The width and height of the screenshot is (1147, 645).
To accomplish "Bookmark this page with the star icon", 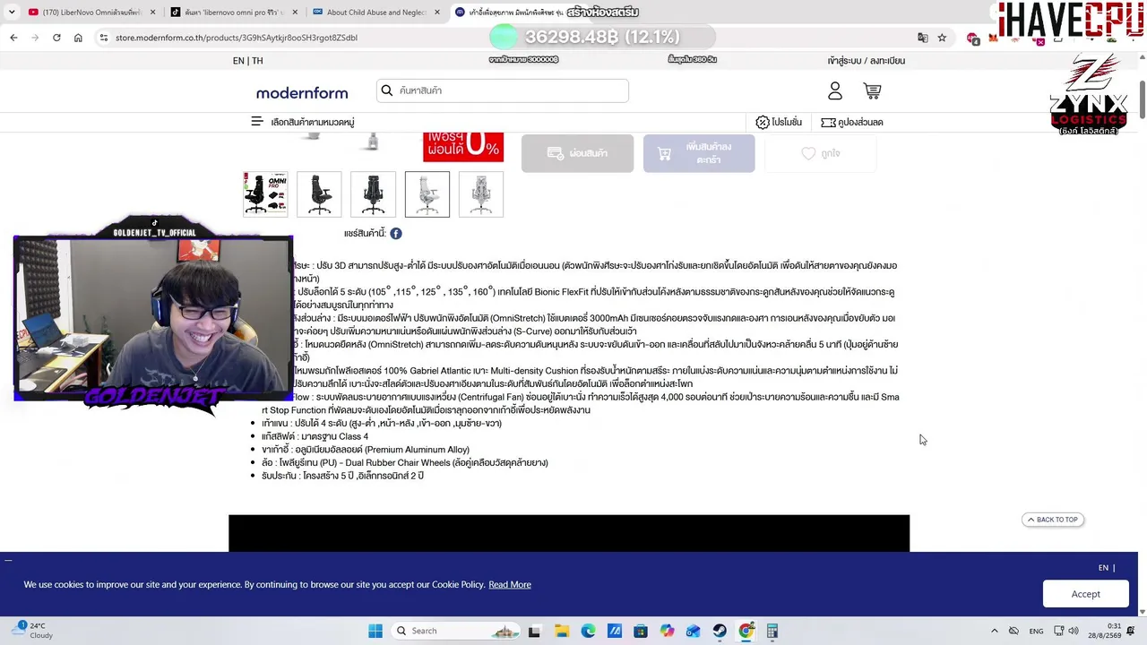I will point(942,38).
